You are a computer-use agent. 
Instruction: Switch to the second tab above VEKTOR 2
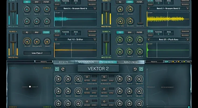click(x=86, y=62)
